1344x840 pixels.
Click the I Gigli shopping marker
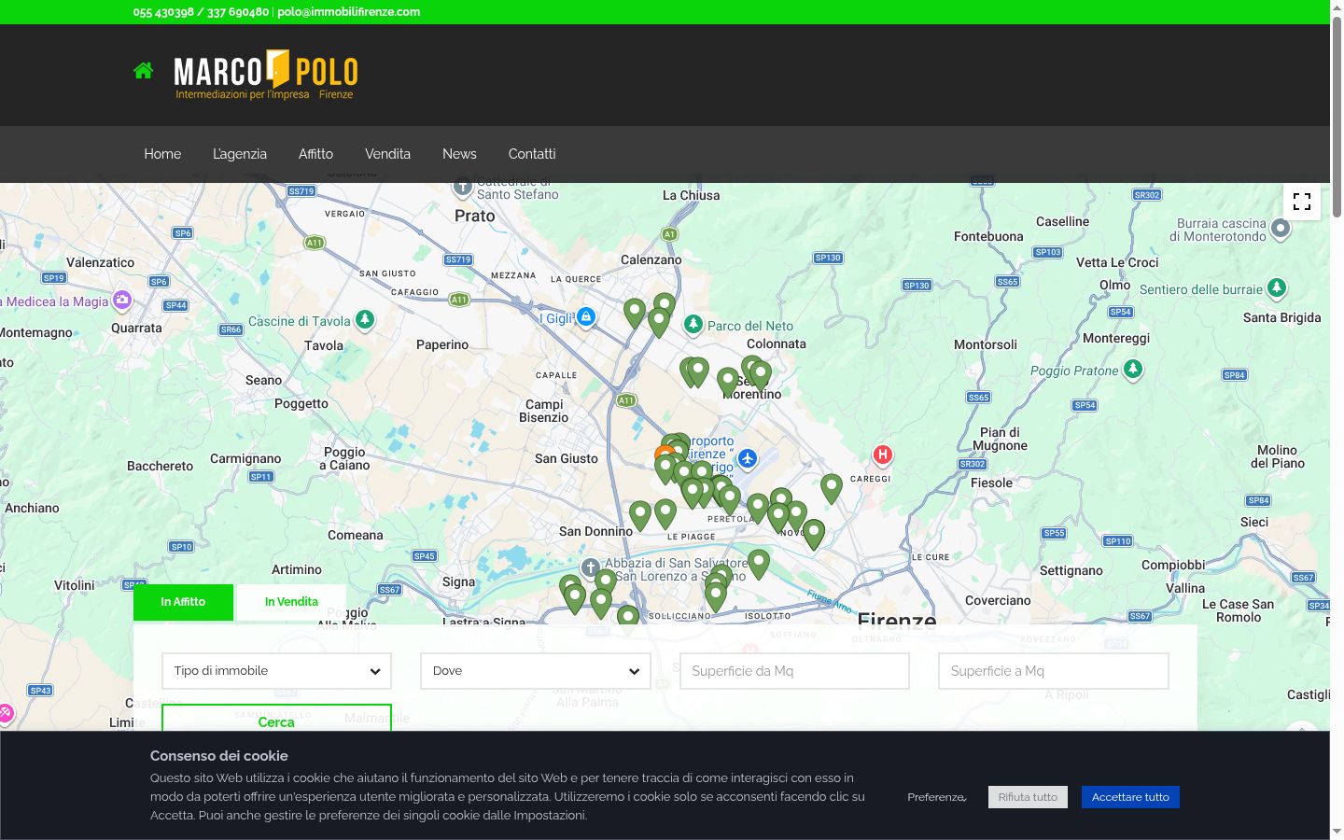tap(585, 317)
